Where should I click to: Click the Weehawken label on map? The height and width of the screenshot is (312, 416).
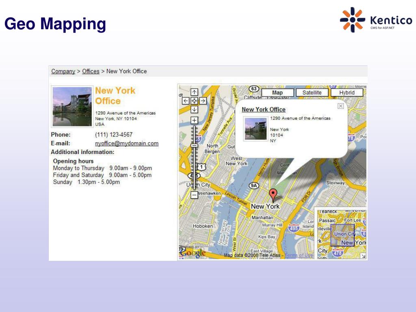209,193
